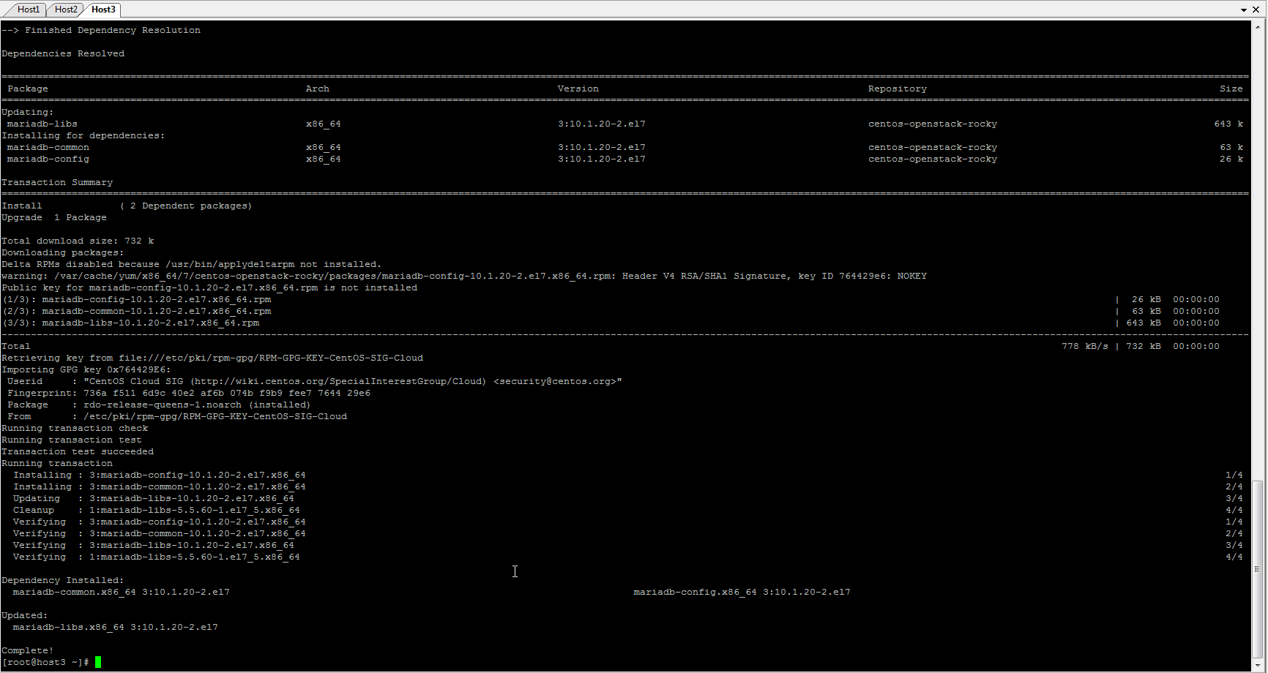Switch to the Host1 session tab

tap(28, 10)
